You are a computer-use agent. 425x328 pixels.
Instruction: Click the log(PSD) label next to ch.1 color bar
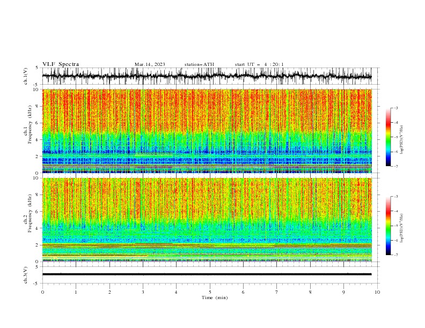click(x=401, y=140)
